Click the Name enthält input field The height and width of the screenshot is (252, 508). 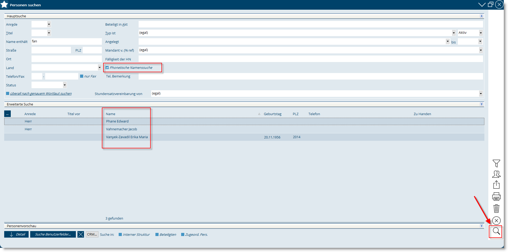[x=66, y=41]
